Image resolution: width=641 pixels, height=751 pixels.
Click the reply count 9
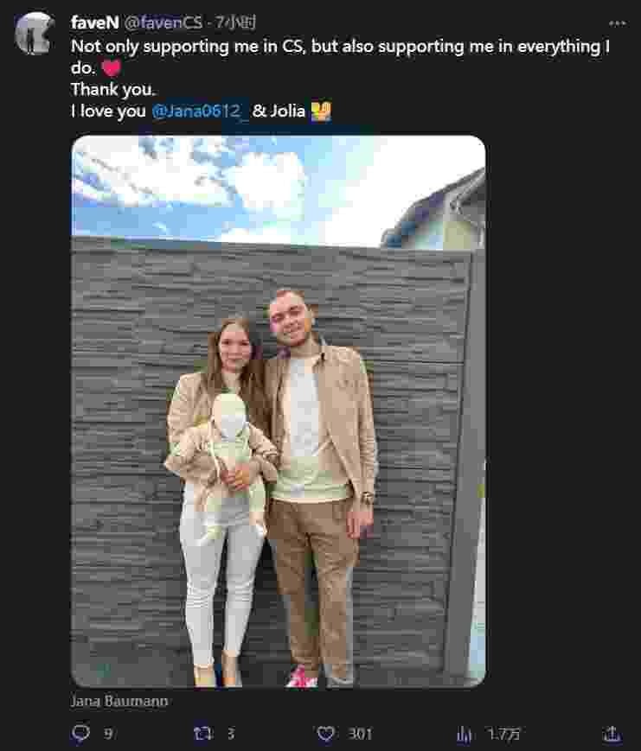108,733
